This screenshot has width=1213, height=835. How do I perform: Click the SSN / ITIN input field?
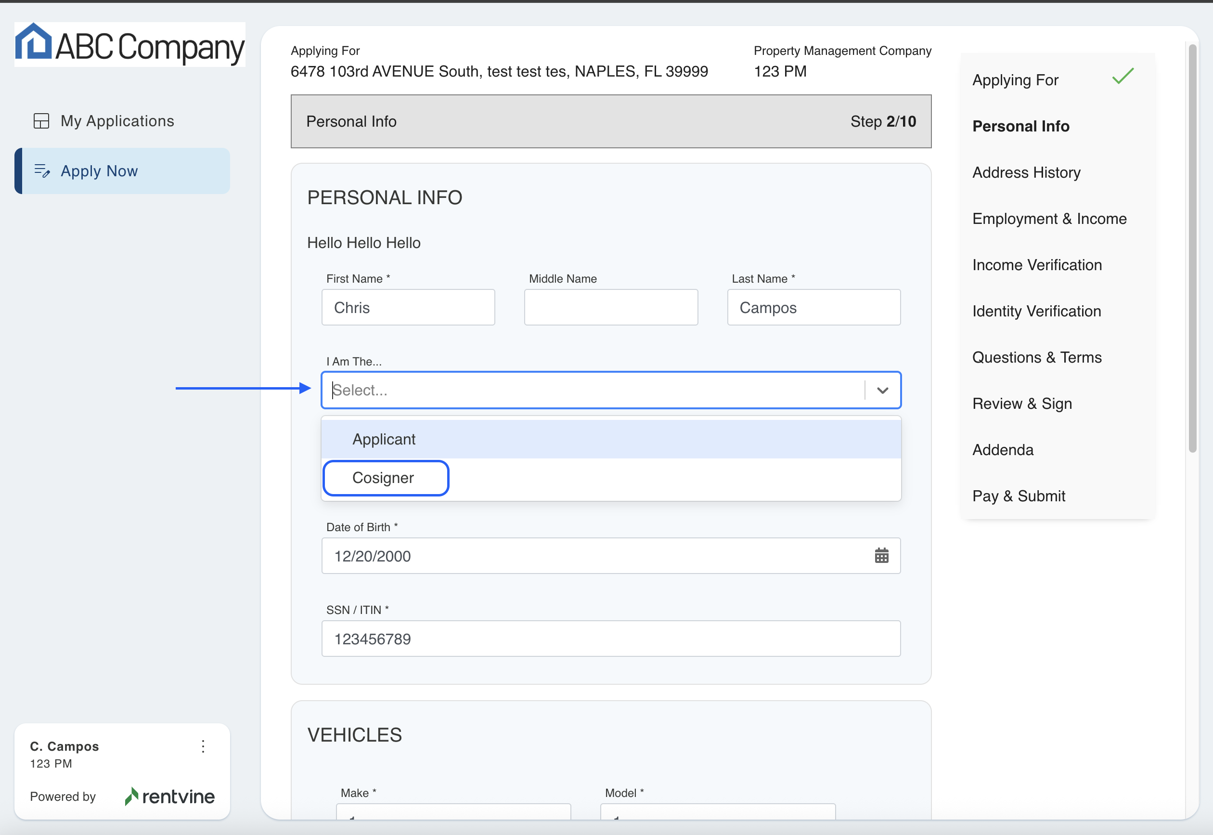611,639
